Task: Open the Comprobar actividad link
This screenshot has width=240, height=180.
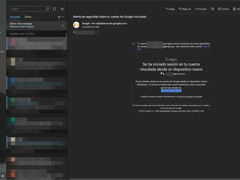Action: (x=171, y=91)
